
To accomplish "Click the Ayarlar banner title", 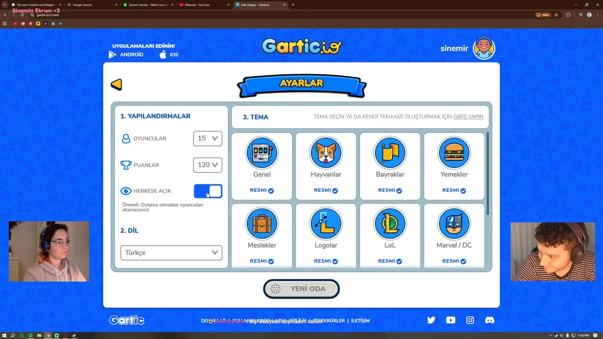I will click(301, 83).
